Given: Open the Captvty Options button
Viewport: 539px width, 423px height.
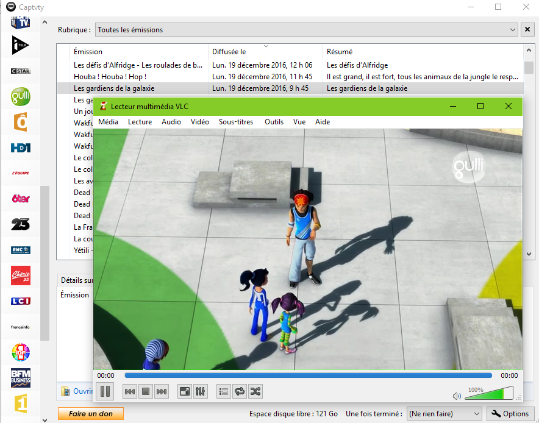Looking at the screenshot, I should (x=510, y=414).
